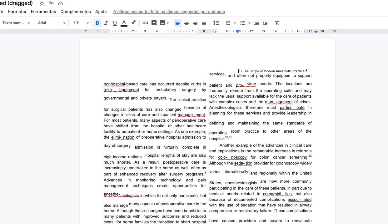Toggle italic formatting

click(x=106, y=23)
